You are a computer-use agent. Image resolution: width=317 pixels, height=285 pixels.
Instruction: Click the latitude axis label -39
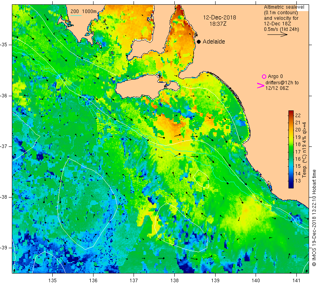pyautogui.click(x=4, y=248)
